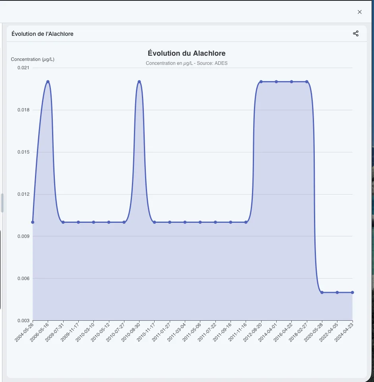Select the data point for 2011-11-16

pos(246,222)
